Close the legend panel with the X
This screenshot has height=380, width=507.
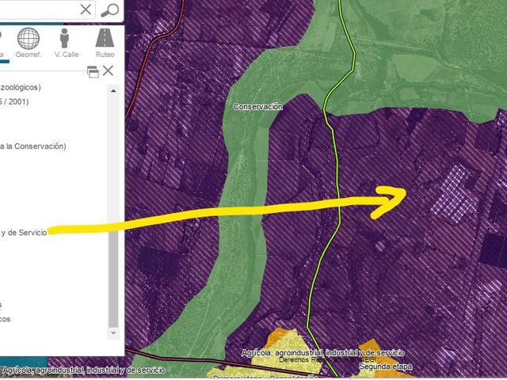108,70
